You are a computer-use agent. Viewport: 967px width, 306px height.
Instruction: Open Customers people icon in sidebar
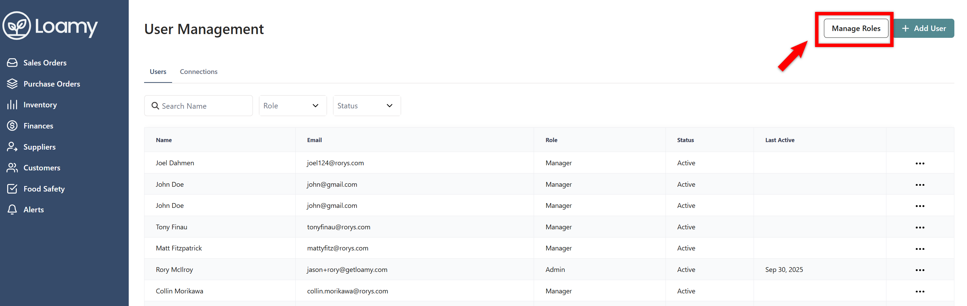[x=12, y=168]
